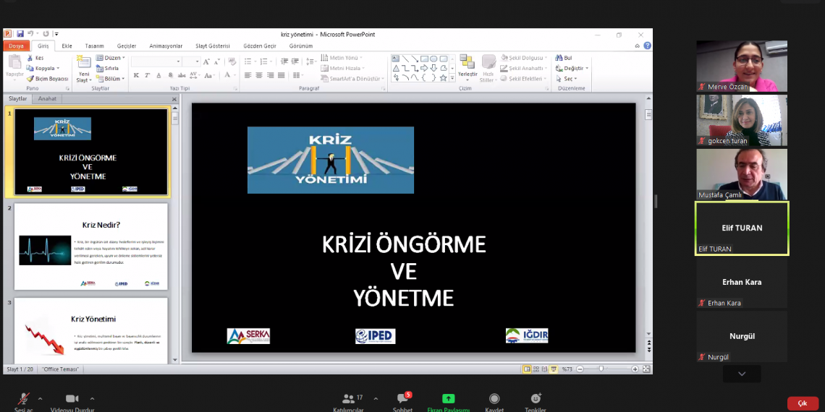This screenshot has height=412, width=825.
Task: Click the zoom in plus button
Action: (635, 369)
